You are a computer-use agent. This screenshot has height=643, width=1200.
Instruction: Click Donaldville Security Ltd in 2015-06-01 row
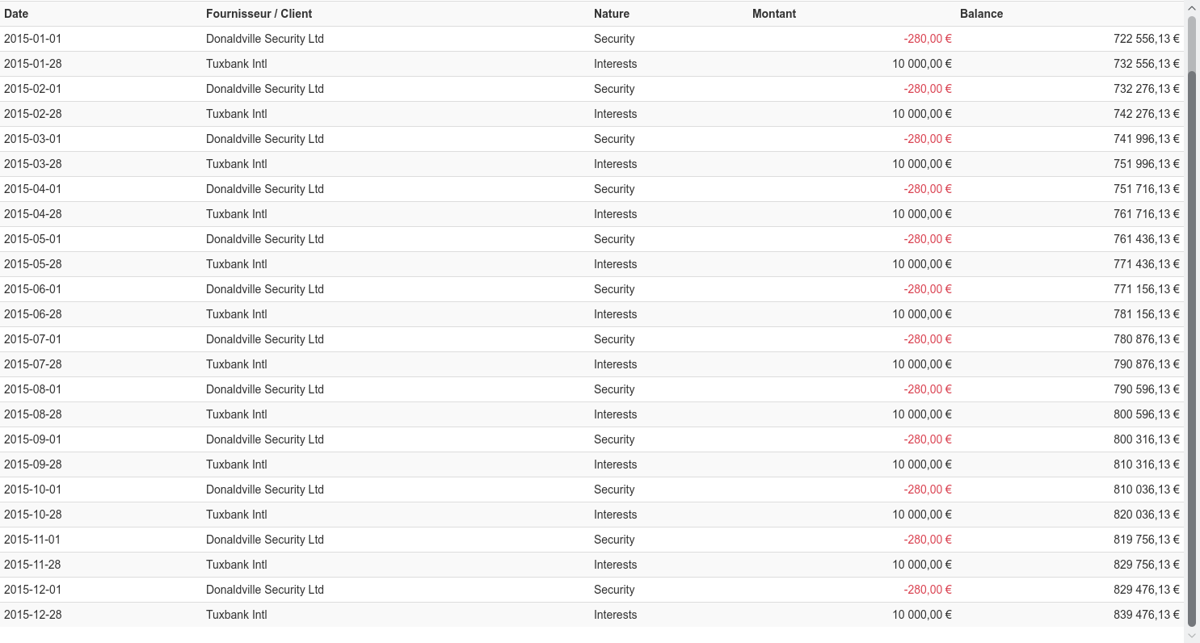coord(265,289)
